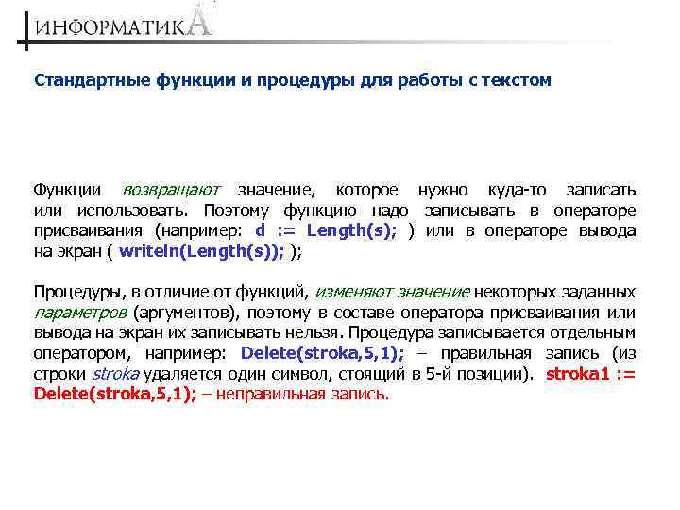
Task: Click the blue italic word 'stroka'
Action: [x=115, y=373]
